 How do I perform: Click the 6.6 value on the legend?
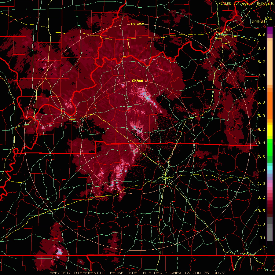(261, 89)
